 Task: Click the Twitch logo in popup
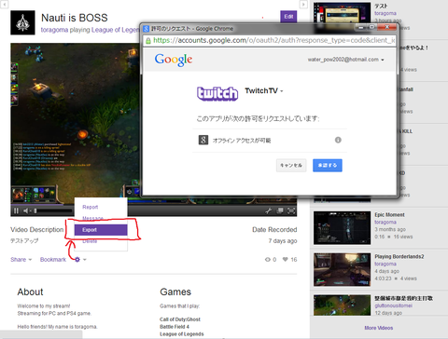[x=217, y=93]
